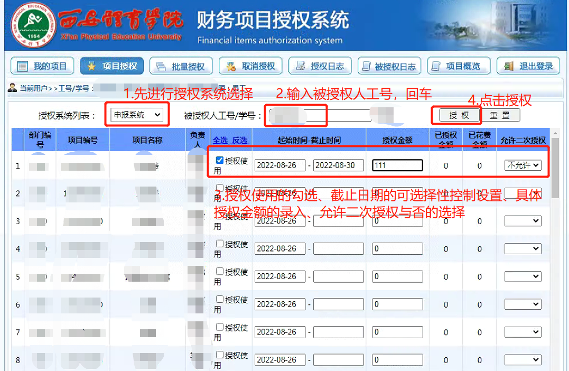
Task: Check 授权使用 checkbox in row 4
Action: [x=220, y=244]
